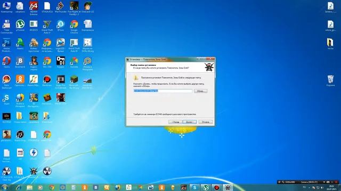
Task: Open Five Nights at Freddy's 3 shortcut
Action: (74, 8)
